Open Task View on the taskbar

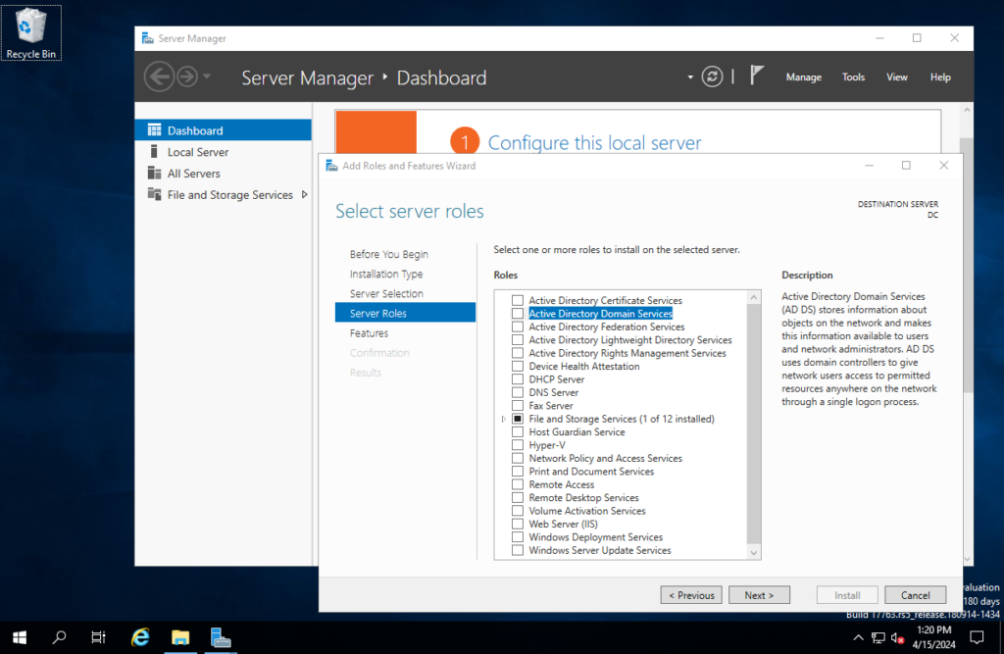pyautogui.click(x=98, y=637)
